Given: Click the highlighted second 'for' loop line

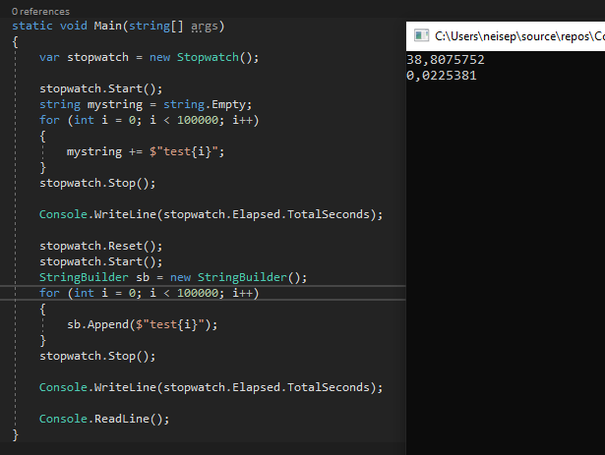Looking at the screenshot, I should pos(149,293).
